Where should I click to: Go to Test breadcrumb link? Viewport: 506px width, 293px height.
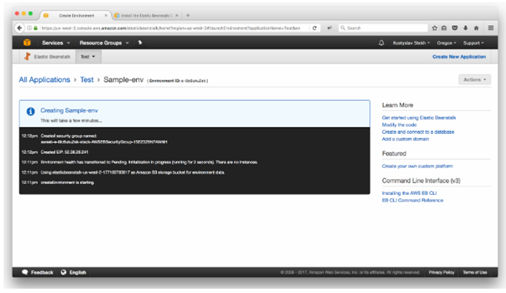pos(87,80)
